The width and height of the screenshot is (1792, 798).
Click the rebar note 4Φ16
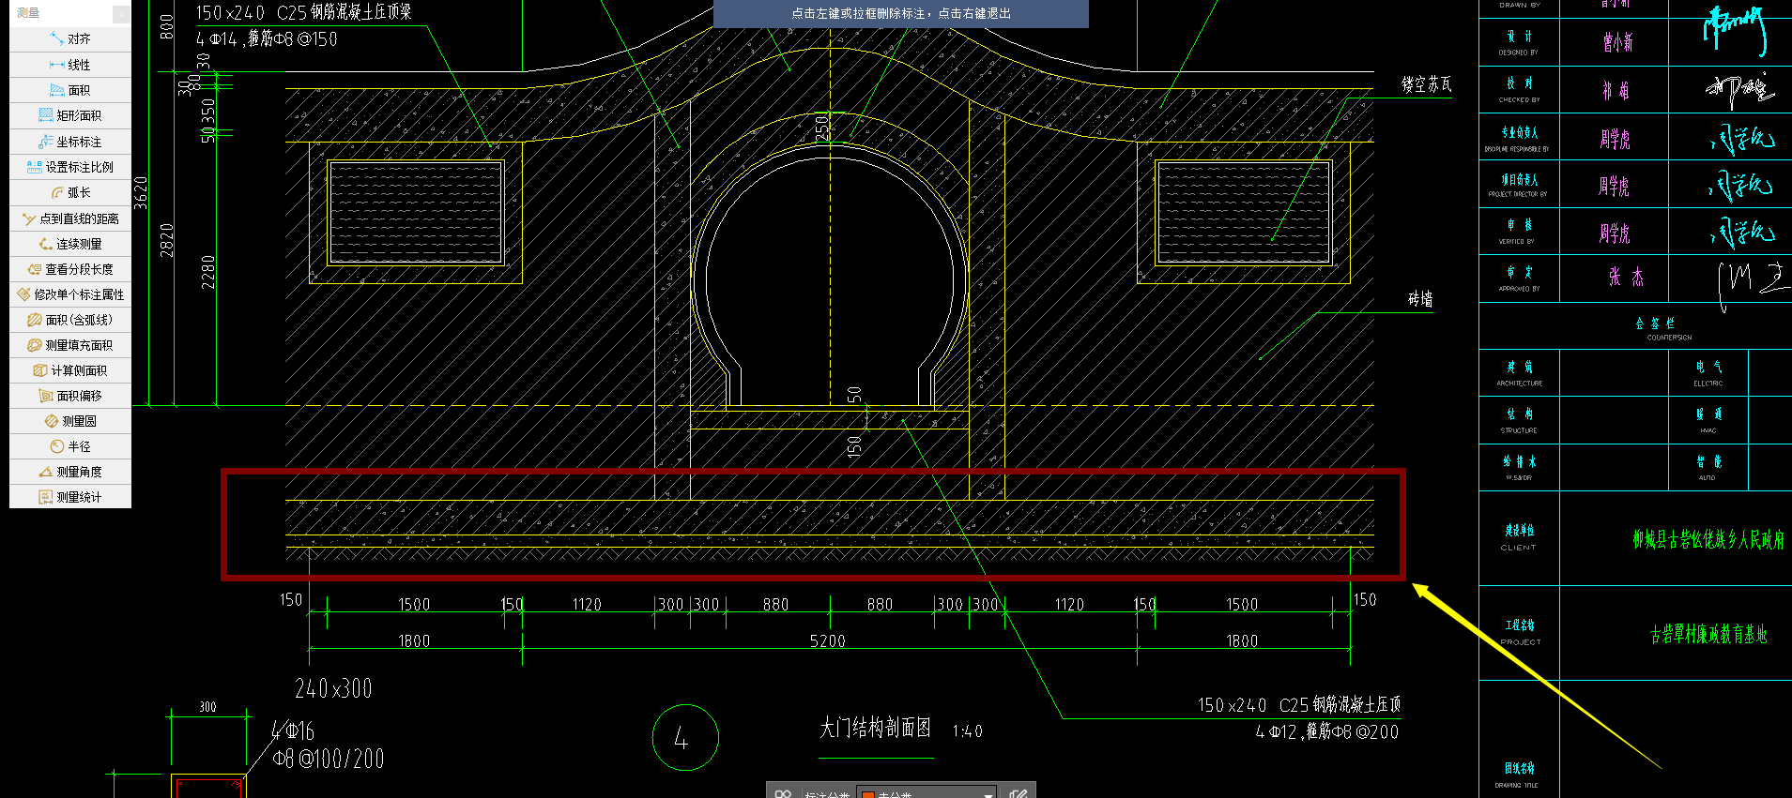click(293, 730)
